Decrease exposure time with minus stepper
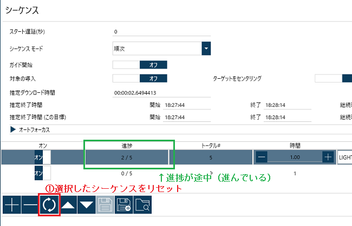 coord(262,157)
